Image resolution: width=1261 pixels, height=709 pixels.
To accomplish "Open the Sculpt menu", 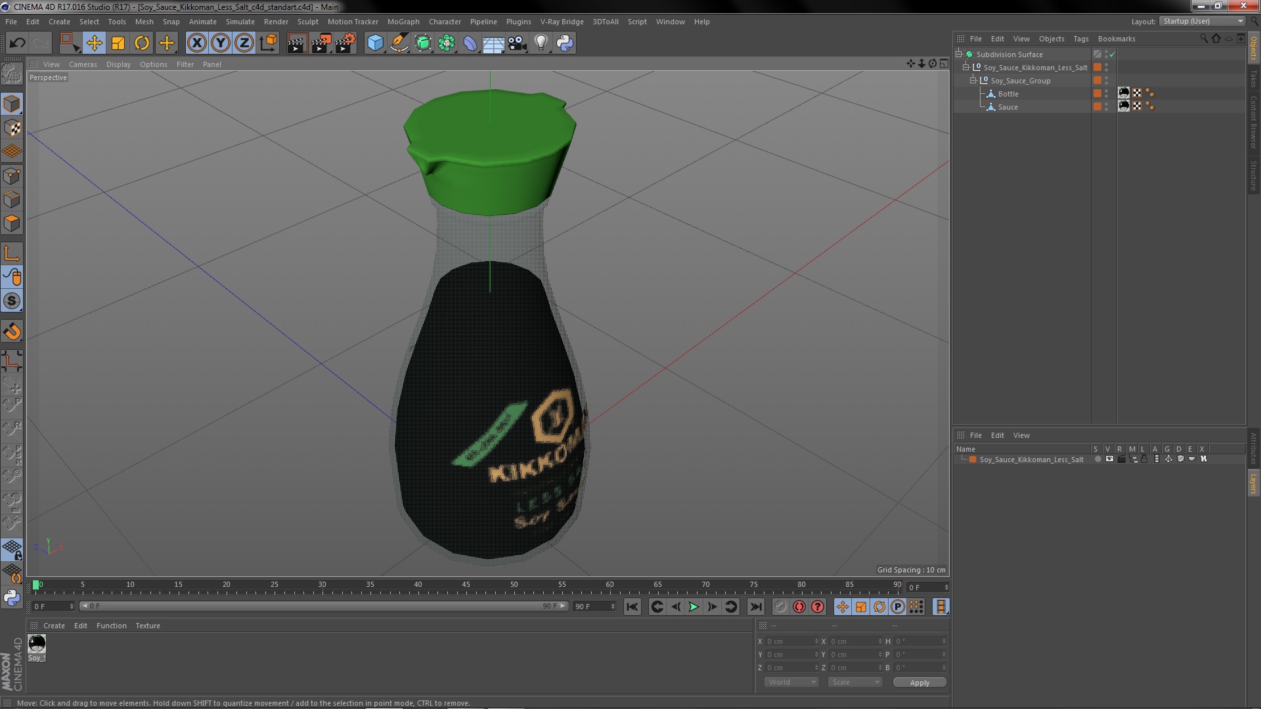I will [307, 22].
